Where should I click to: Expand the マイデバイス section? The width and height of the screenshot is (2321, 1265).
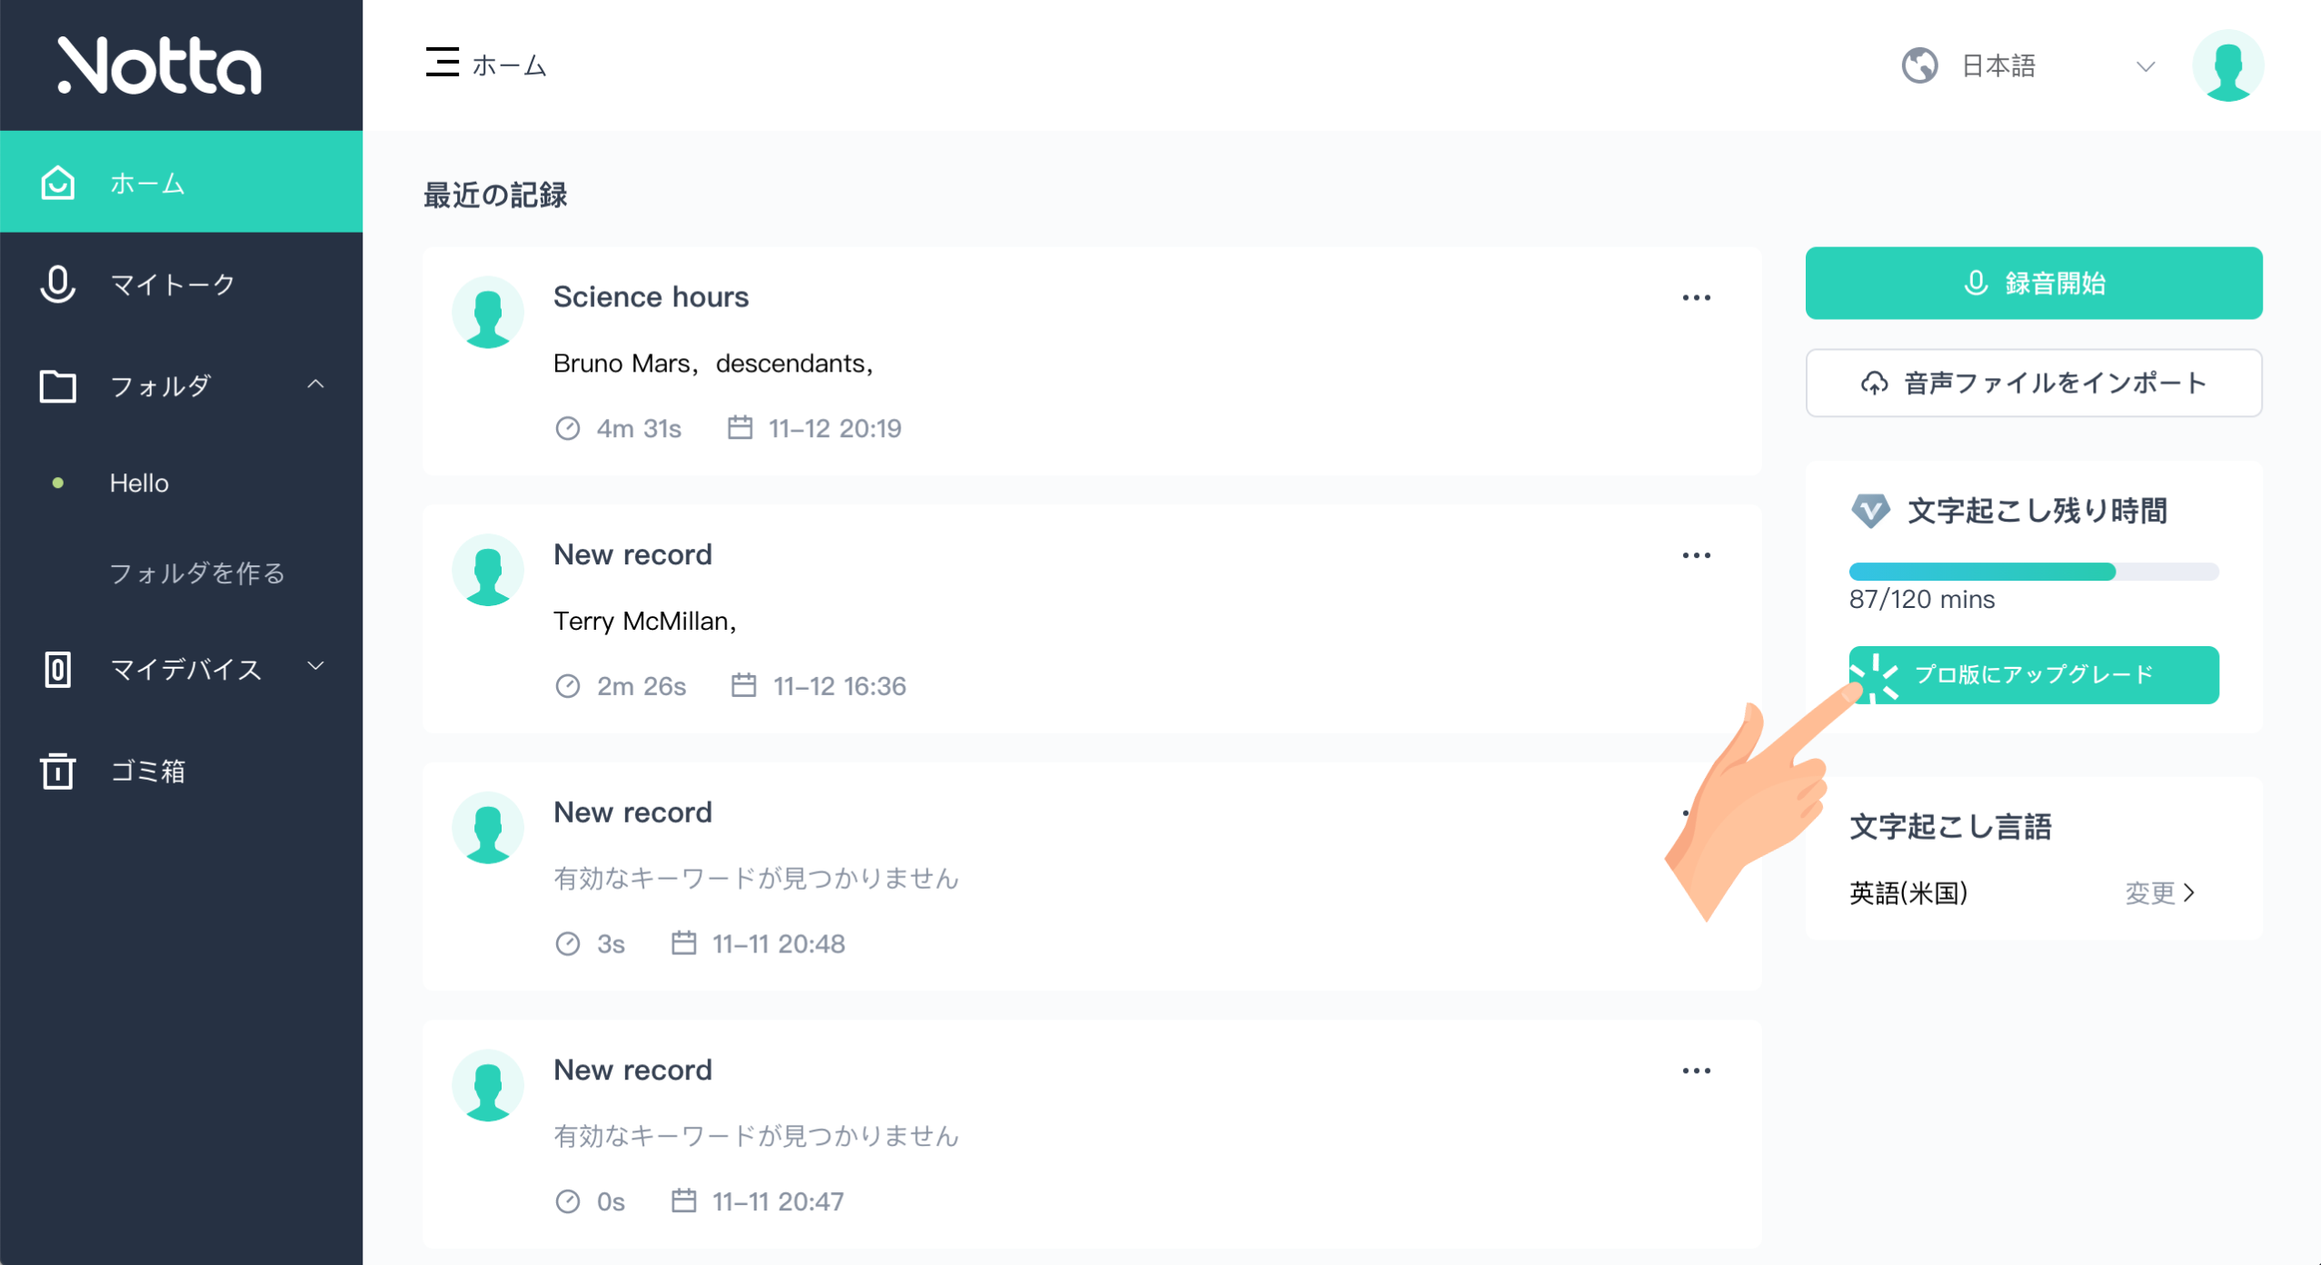(315, 668)
